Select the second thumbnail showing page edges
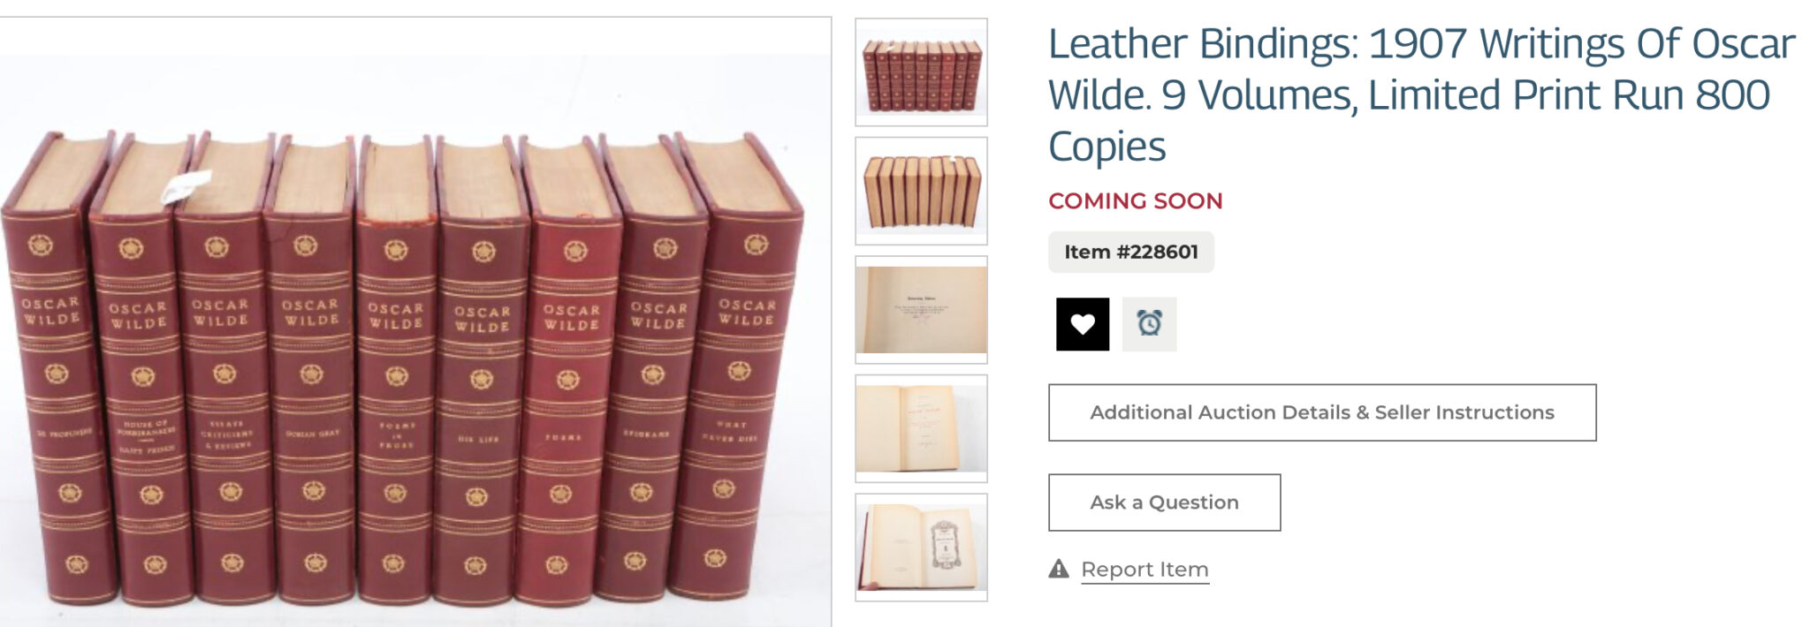The height and width of the screenshot is (627, 1810). pos(921,191)
